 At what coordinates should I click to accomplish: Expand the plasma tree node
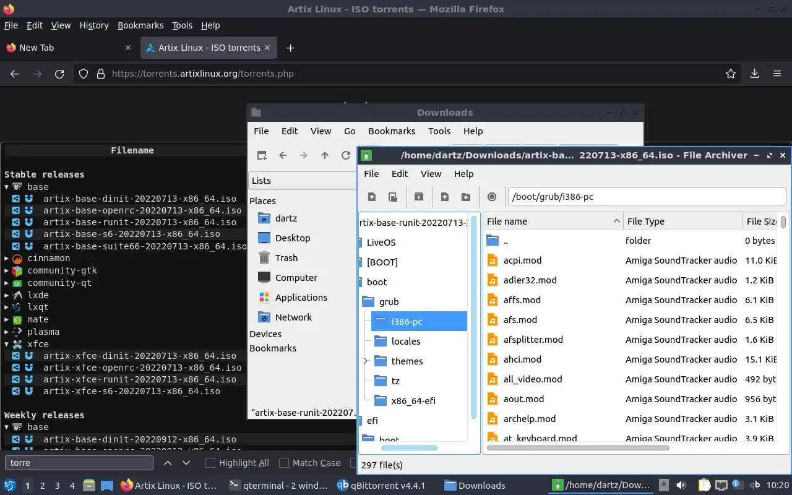coord(7,332)
